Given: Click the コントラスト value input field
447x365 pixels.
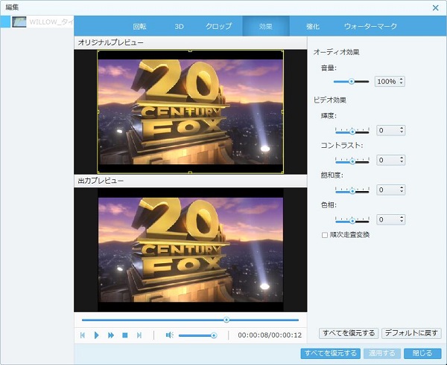Looking at the screenshot, I should 387,160.
